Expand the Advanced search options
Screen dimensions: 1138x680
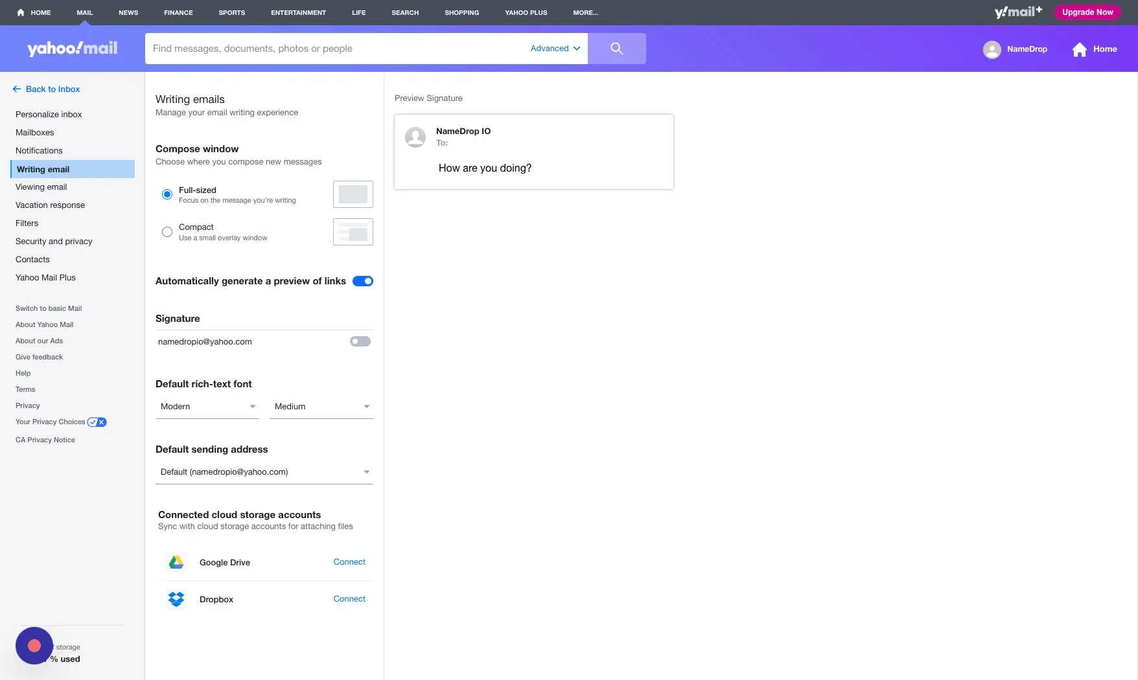(555, 49)
